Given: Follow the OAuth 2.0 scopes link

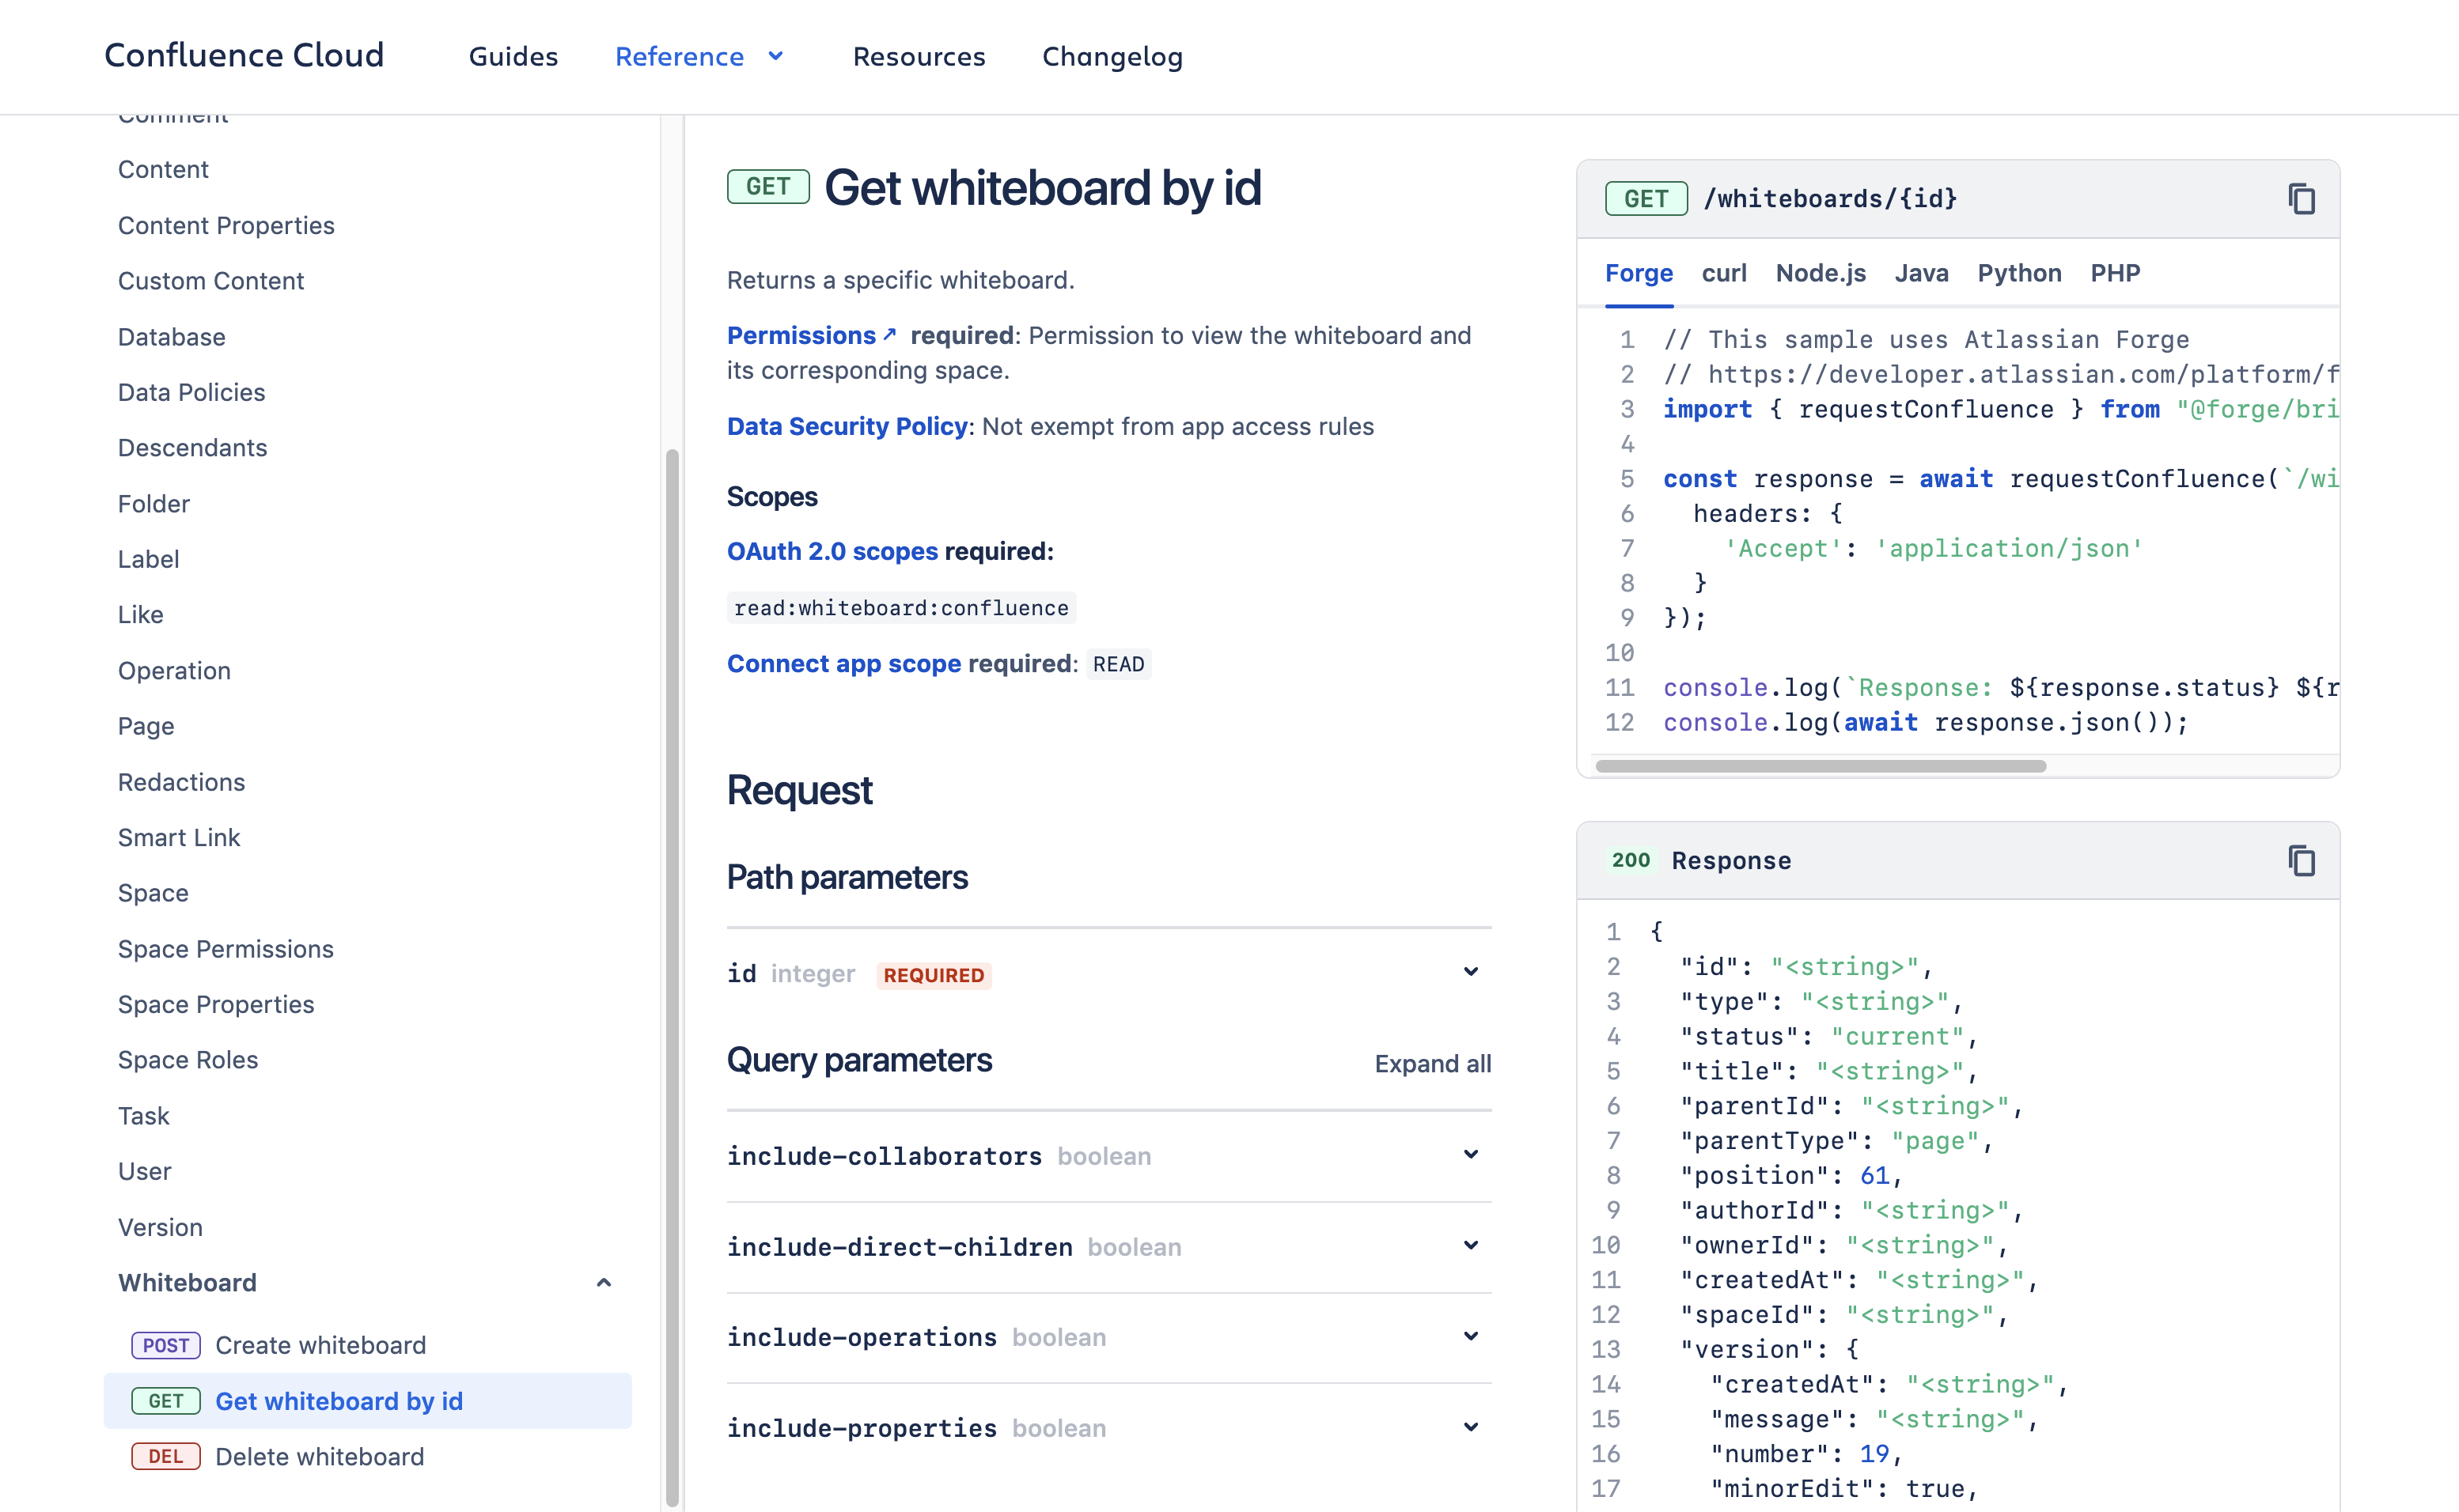Looking at the screenshot, I should click(832, 551).
